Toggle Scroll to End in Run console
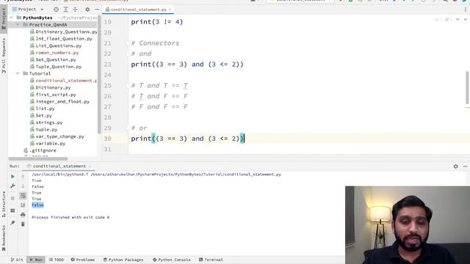Viewport: 470px width, 264px height. click(23, 205)
